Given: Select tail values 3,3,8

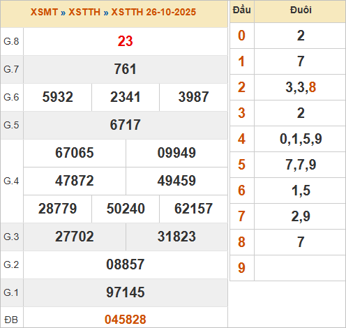Looking at the screenshot, I should pos(301,87).
